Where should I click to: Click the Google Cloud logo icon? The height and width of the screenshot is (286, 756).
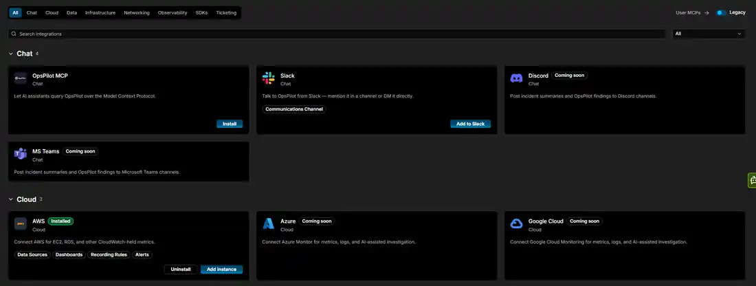pyautogui.click(x=516, y=224)
